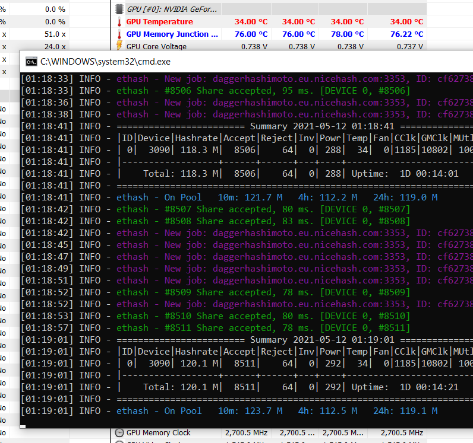Click the C:\WINDOWS\system32\cmd.exe title text
This screenshot has width=473, height=443.
pos(105,62)
